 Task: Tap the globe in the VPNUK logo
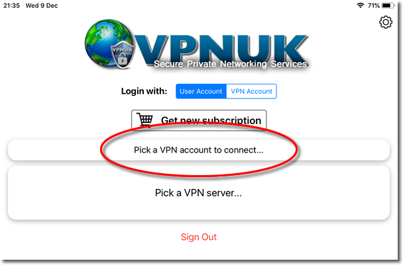108,43
